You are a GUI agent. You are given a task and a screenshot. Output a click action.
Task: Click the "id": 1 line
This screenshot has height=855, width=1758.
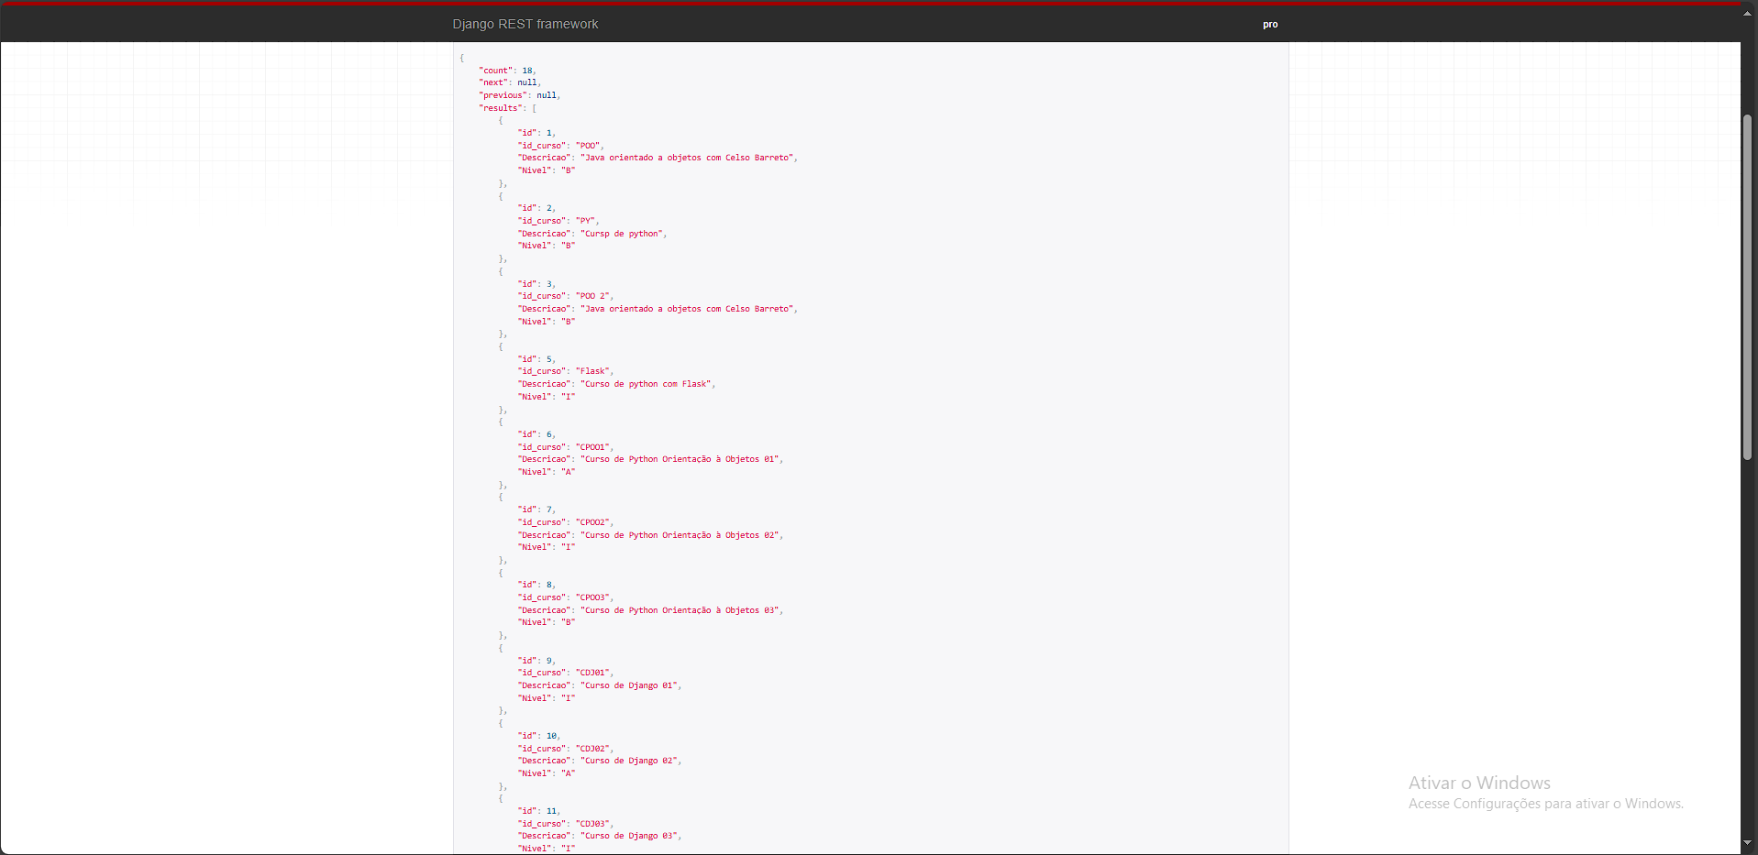pyautogui.click(x=536, y=133)
